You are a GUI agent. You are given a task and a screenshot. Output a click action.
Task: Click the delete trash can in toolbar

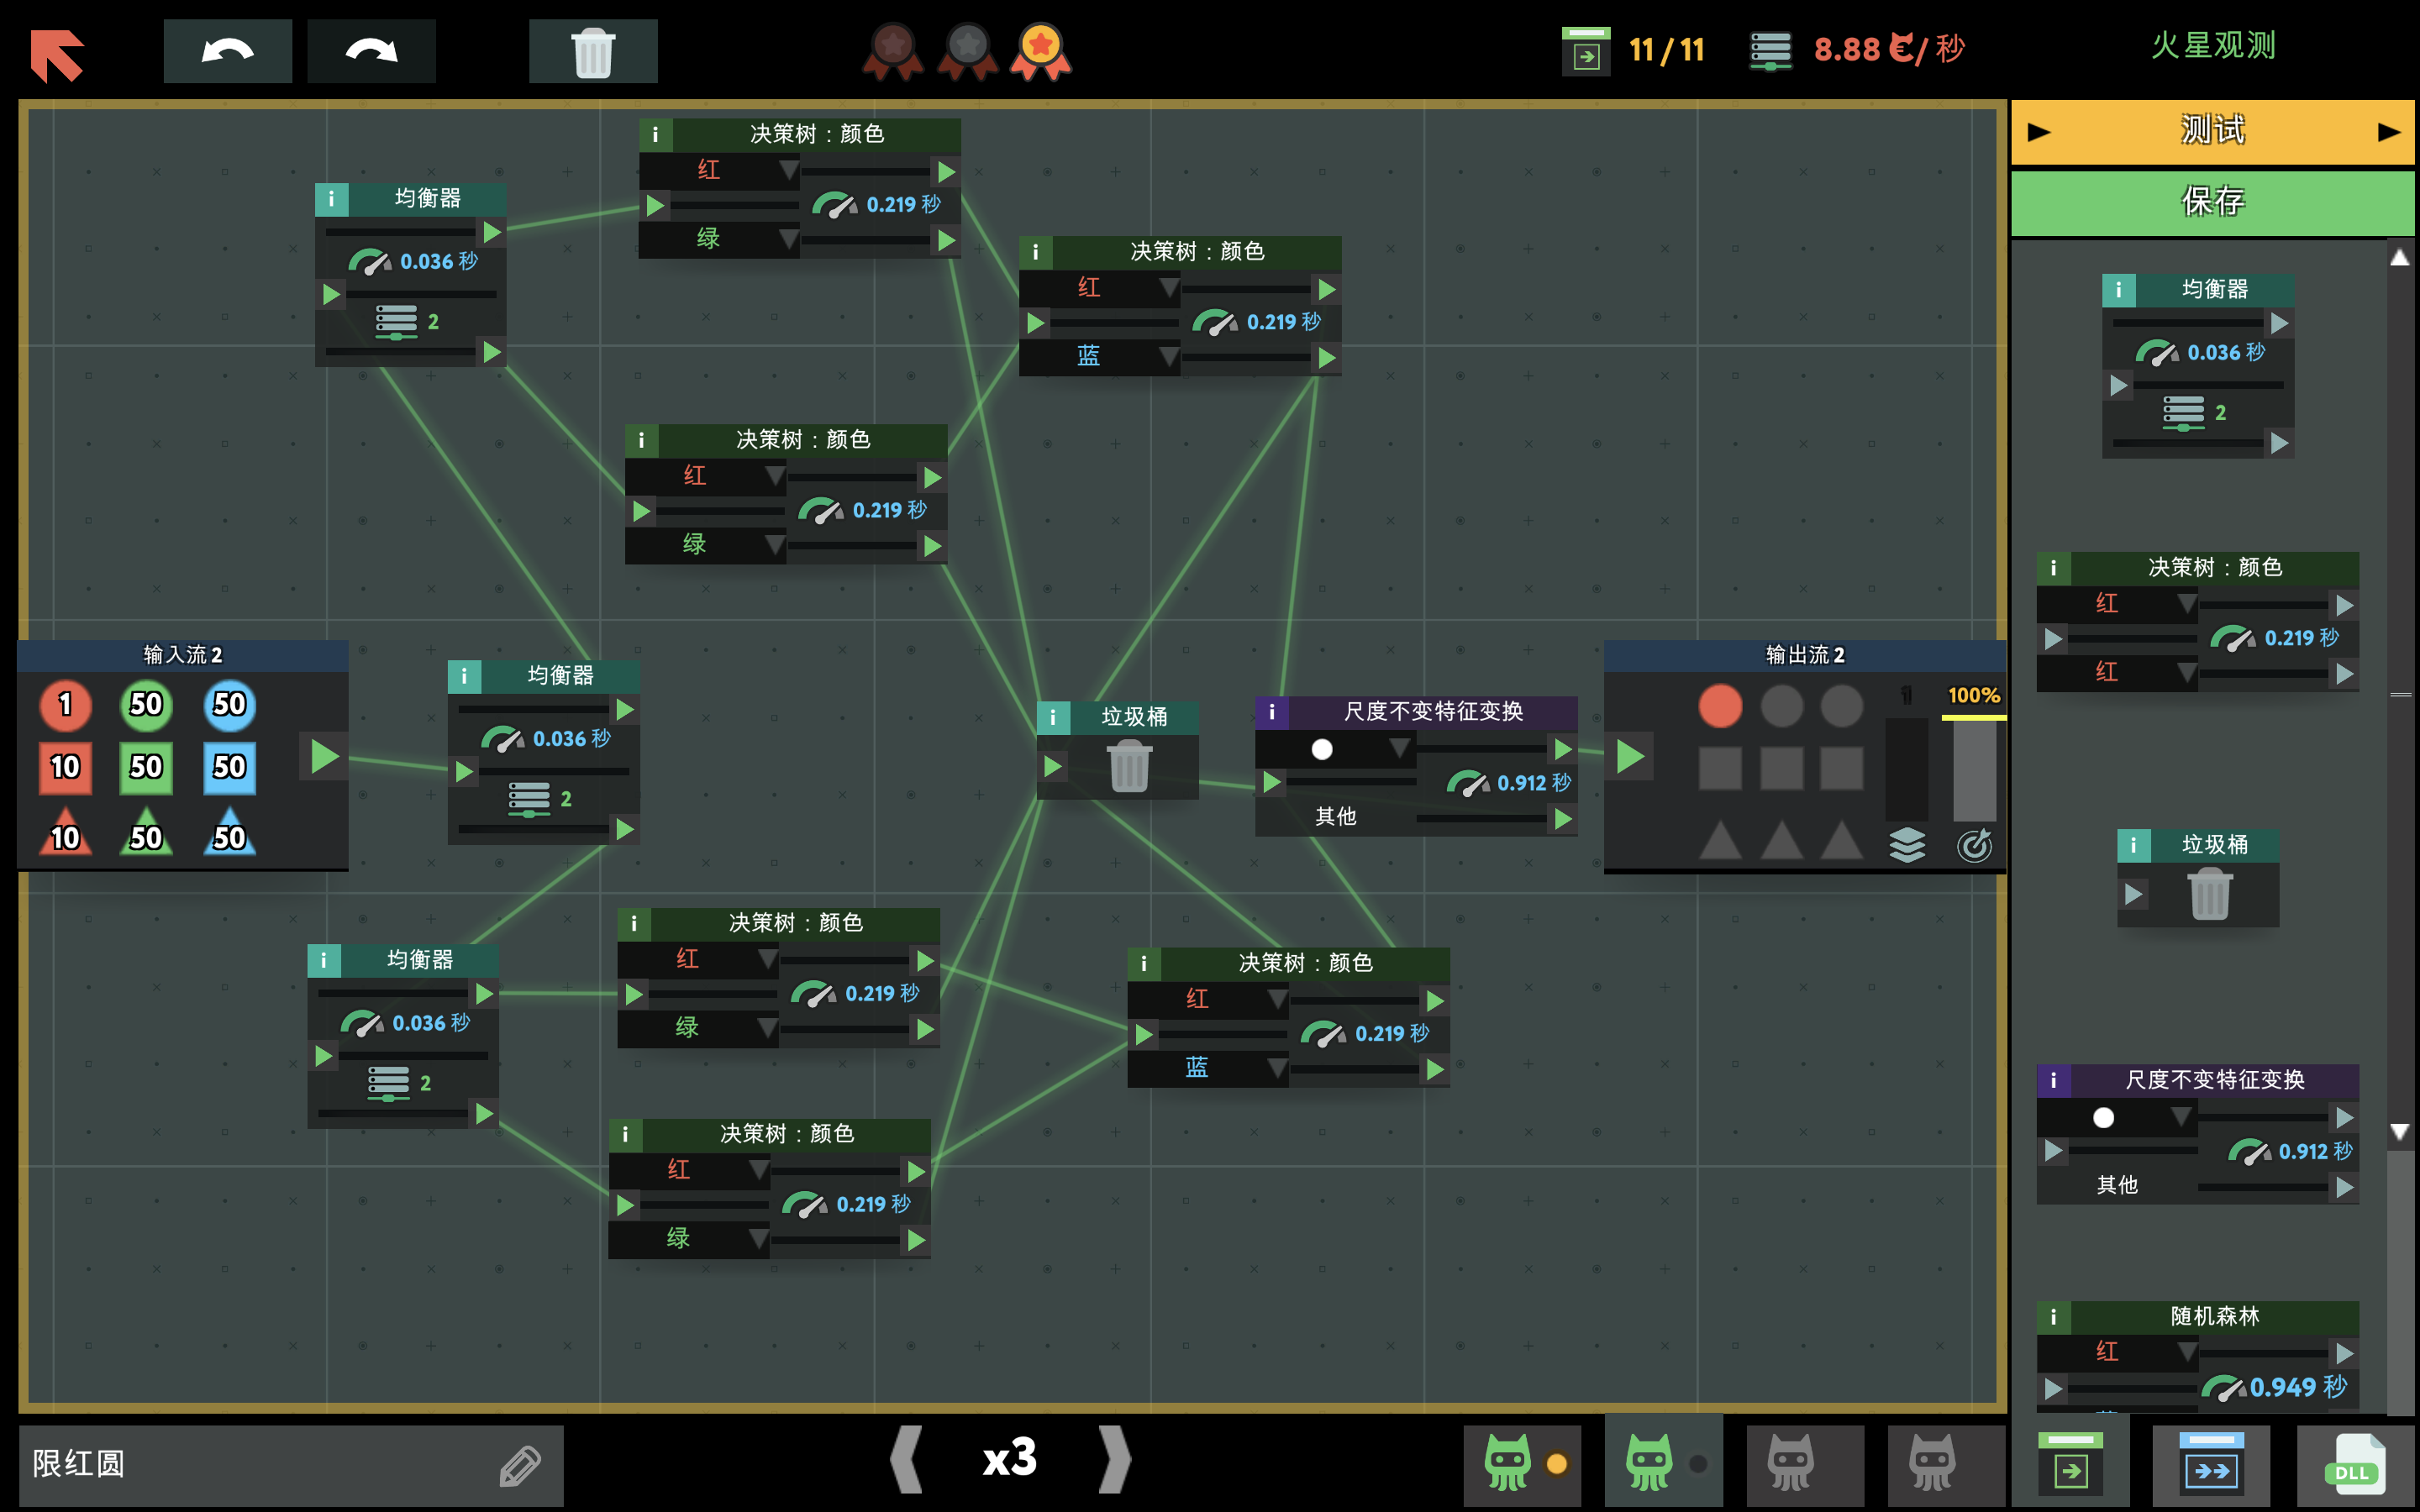pos(592,51)
